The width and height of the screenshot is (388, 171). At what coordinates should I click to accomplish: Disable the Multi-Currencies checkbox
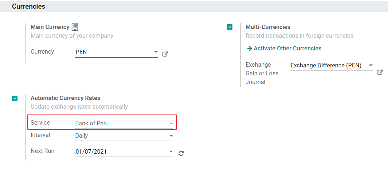pyautogui.click(x=230, y=27)
